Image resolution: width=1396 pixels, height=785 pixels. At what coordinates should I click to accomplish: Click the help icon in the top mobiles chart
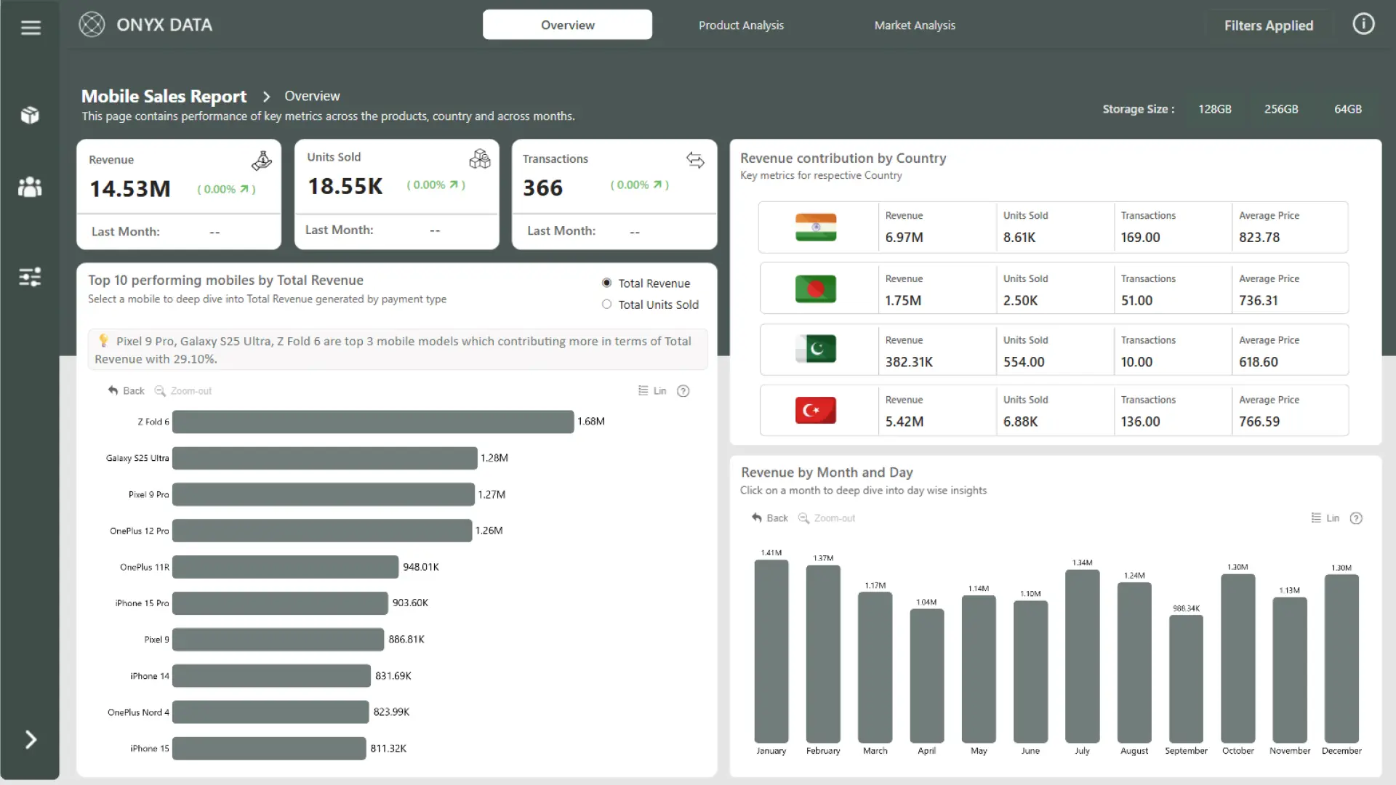pyautogui.click(x=683, y=391)
